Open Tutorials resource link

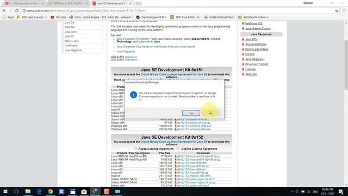click(250, 69)
